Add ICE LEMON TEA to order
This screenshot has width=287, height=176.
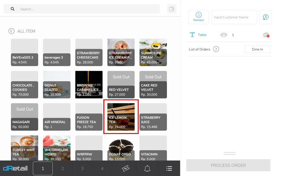tap(121, 117)
